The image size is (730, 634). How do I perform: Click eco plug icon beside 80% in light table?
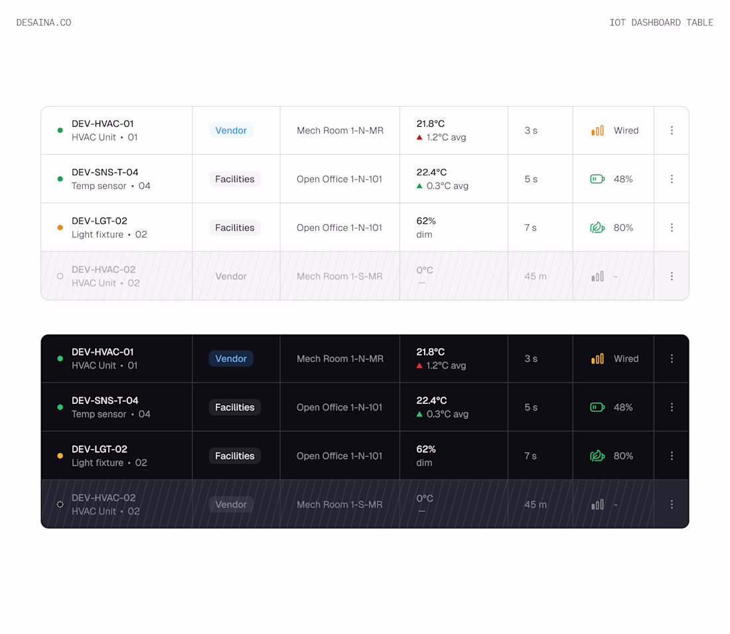coord(597,227)
